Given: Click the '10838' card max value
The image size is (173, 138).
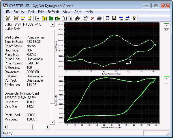Looking at the screenshot, I should click(31, 102).
